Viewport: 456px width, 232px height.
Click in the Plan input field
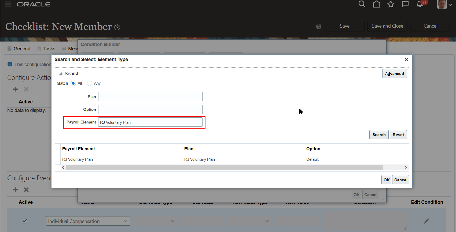[150, 97]
